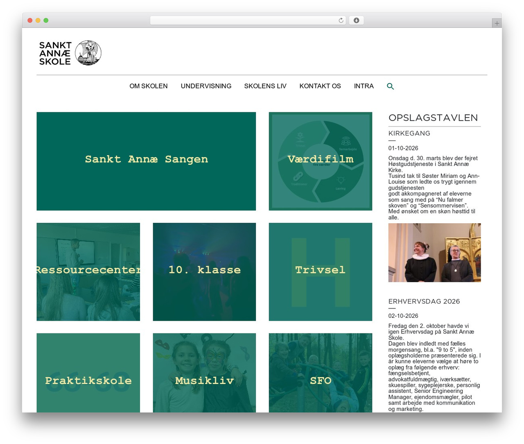Open the Kirkegang photo of two women

coord(434,253)
